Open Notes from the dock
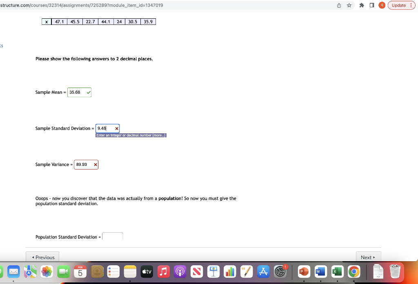This screenshot has height=284, width=418. (x=130, y=272)
